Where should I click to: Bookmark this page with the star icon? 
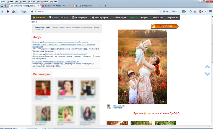[191, 11]
